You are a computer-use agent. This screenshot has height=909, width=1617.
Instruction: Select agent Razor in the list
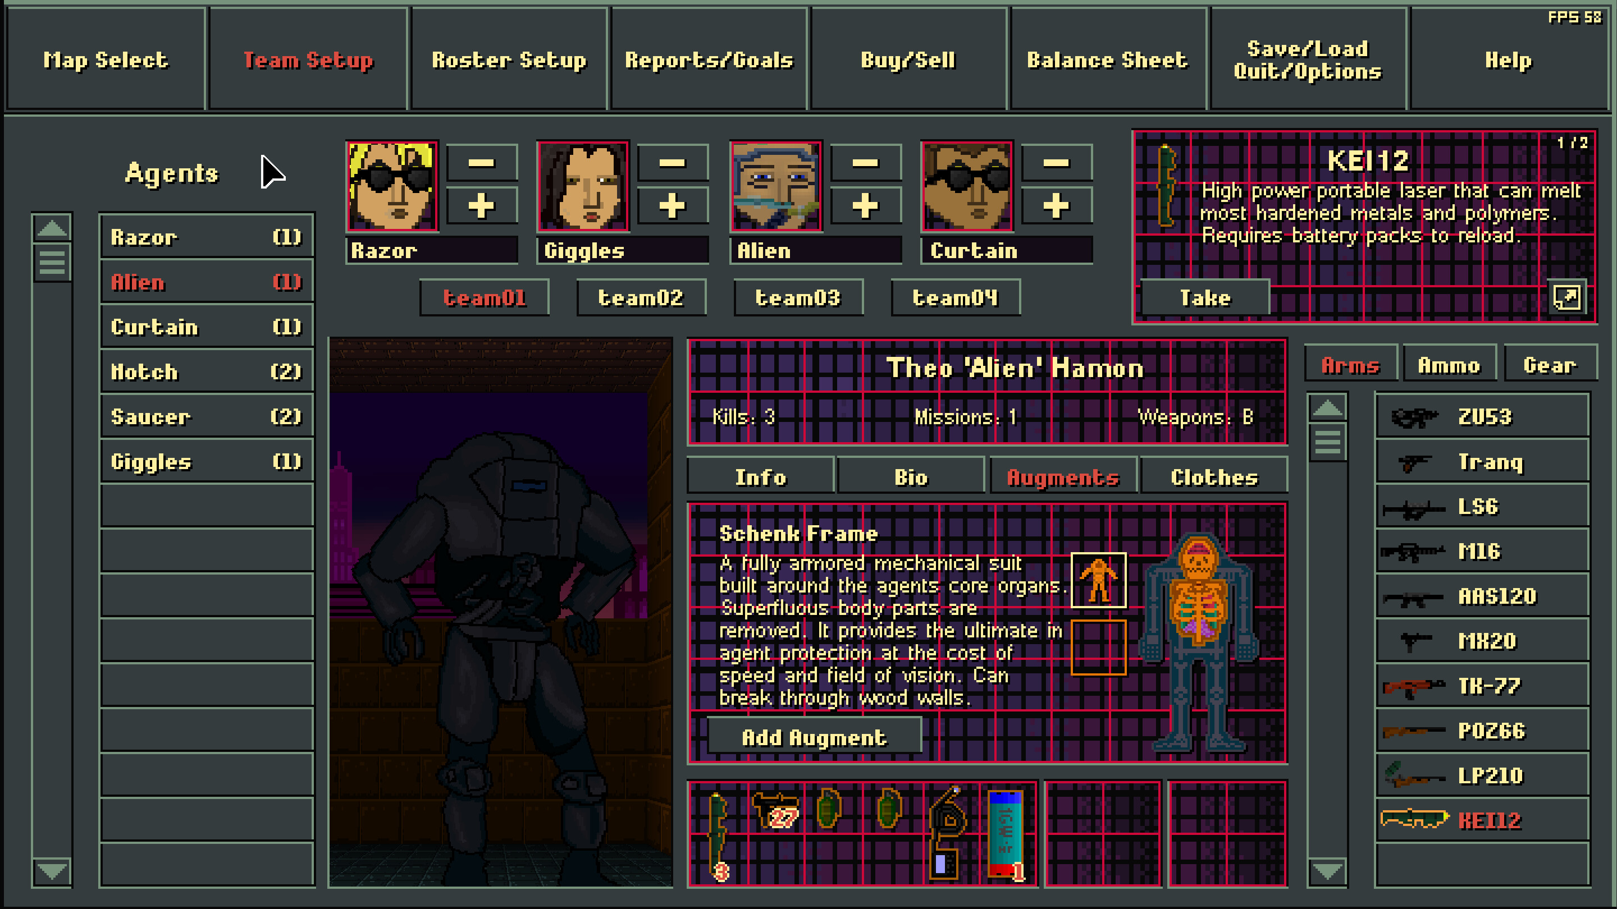207,237
